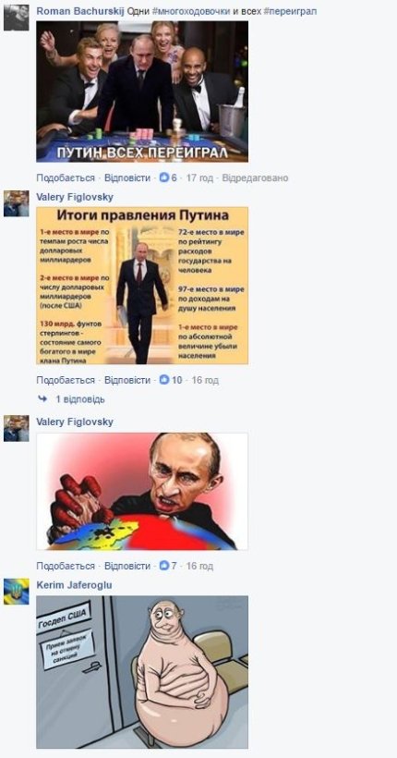
Task: Open the Відредаговано edit history link
Action: point(255,177)
